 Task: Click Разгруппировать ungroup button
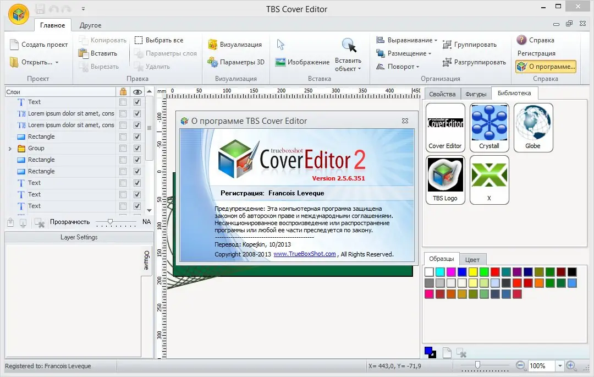click(474, 62)
